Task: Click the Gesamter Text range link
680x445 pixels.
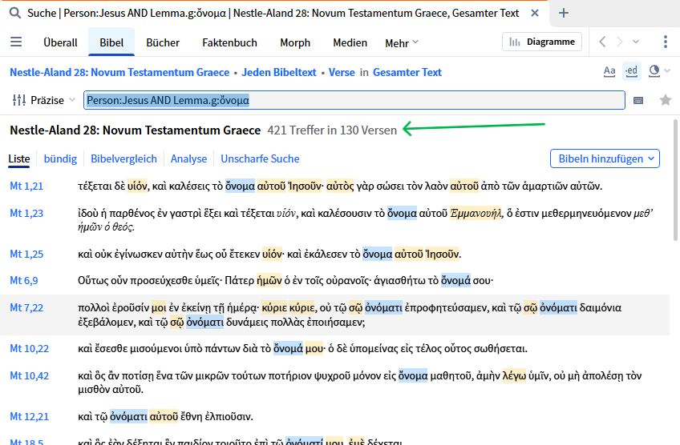Action: (x=407, y=72)
